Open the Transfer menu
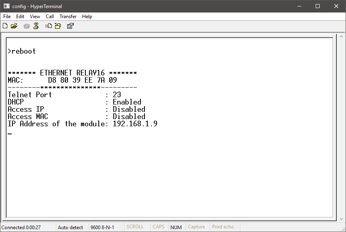346x232 pixels. [68, 17]
